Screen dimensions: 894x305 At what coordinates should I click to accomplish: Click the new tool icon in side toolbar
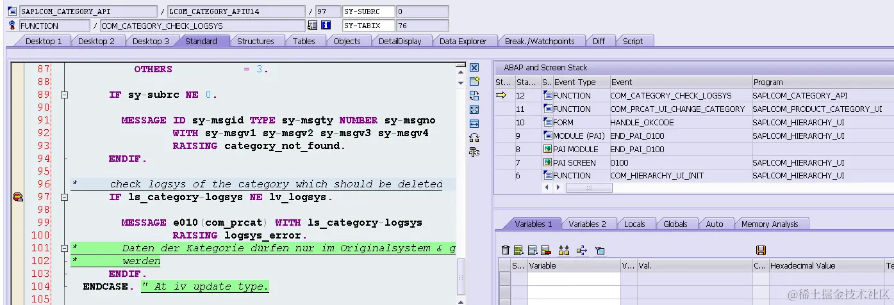[474, 81]
